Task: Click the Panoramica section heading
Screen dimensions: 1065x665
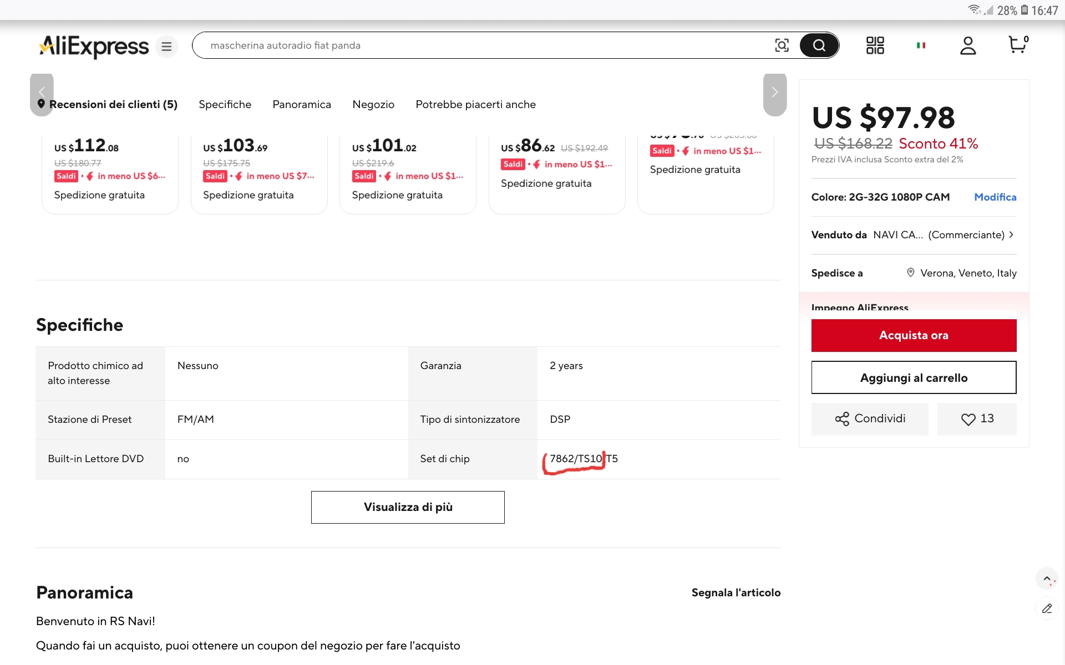Action: [84, 593]
